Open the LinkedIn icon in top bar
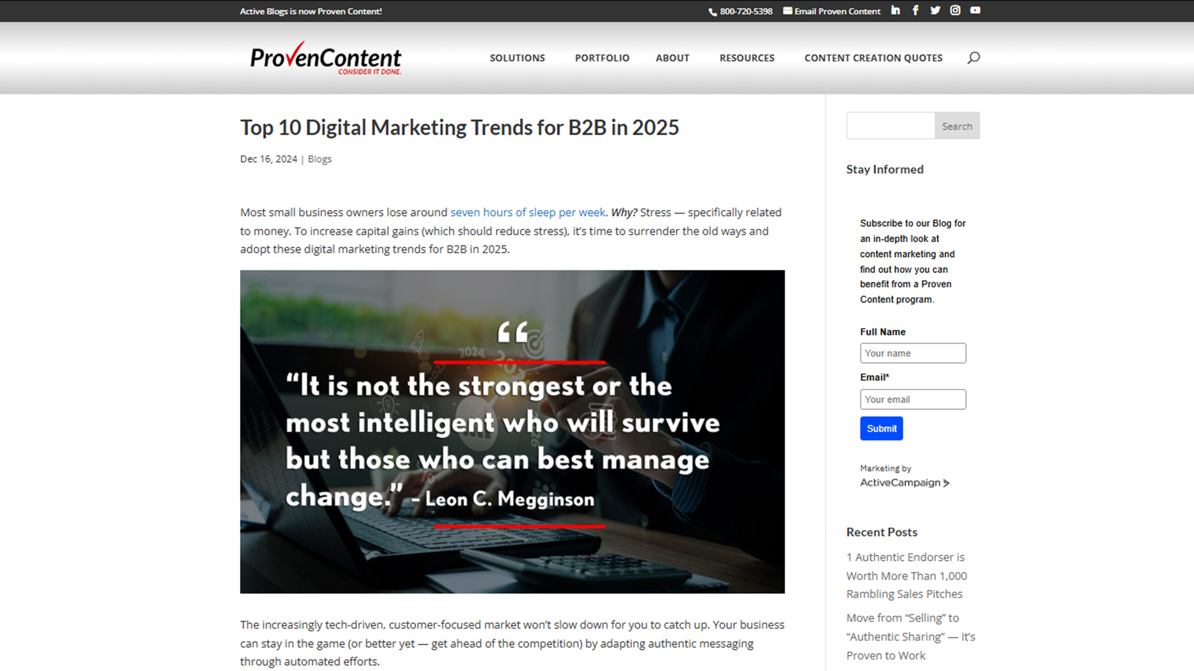This screenshot has height=671, width=1194. click(895, 11)
